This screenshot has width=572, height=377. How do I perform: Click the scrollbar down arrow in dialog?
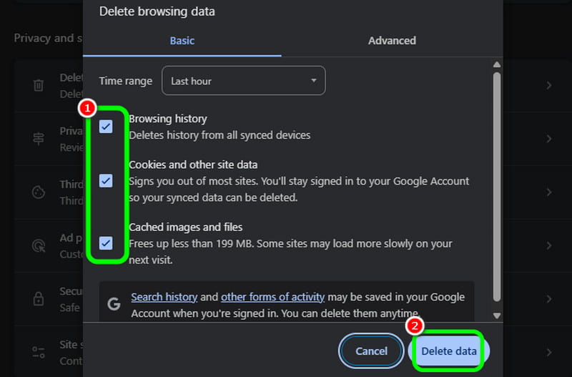(x=497, y=315)
